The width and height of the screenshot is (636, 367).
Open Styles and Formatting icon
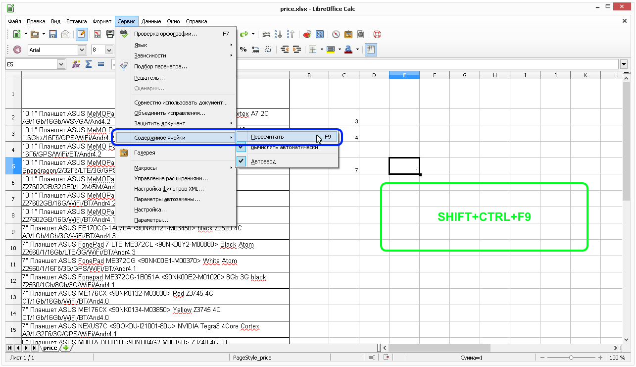coord(17,50)
